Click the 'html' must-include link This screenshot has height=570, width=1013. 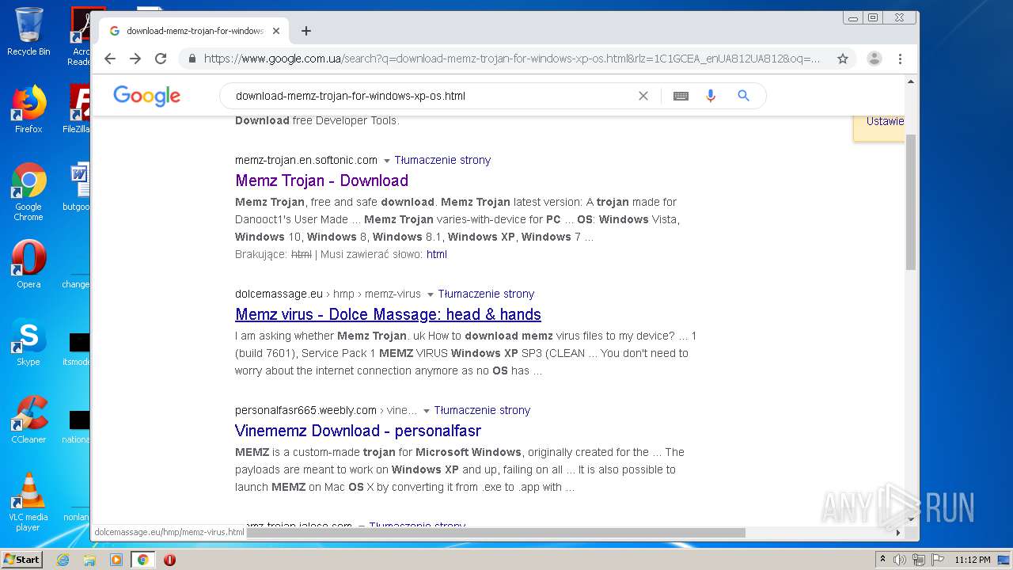click(x=437, y=254)
